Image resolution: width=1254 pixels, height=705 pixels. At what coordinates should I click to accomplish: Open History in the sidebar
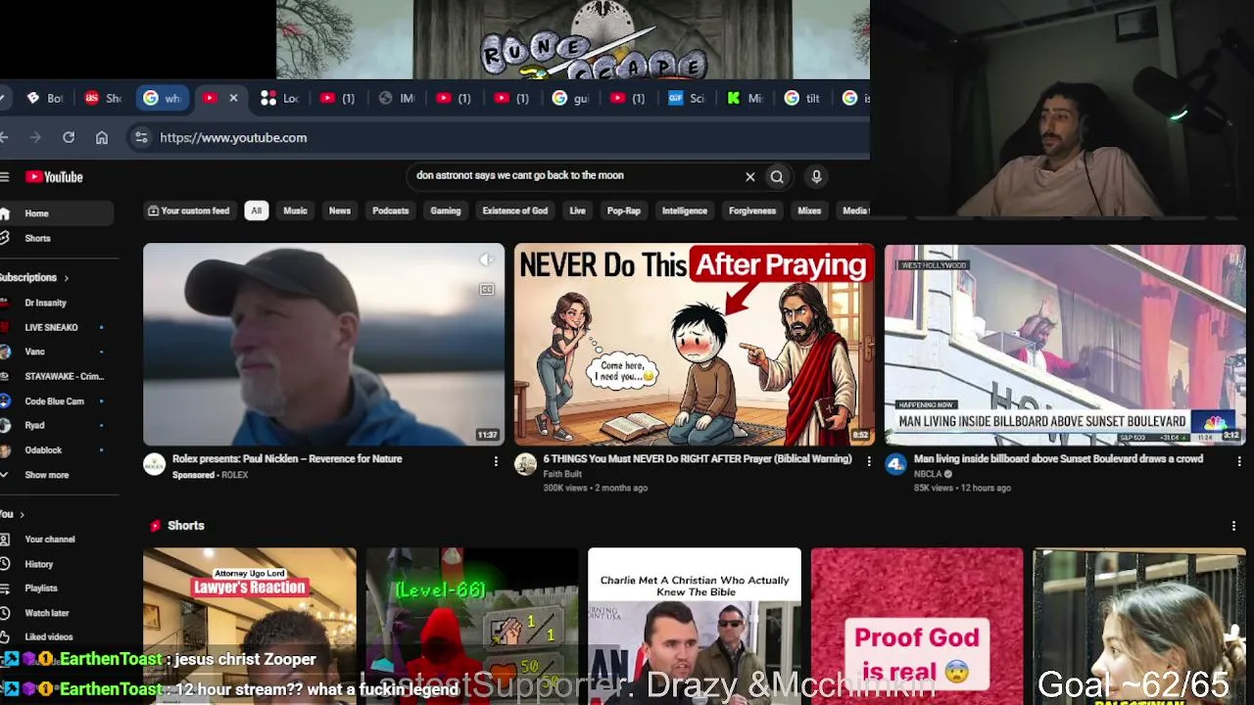(x=39, y=564)
